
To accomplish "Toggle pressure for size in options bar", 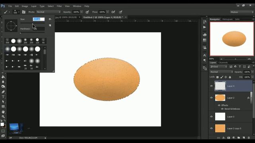I will click(x=120, y=12).
